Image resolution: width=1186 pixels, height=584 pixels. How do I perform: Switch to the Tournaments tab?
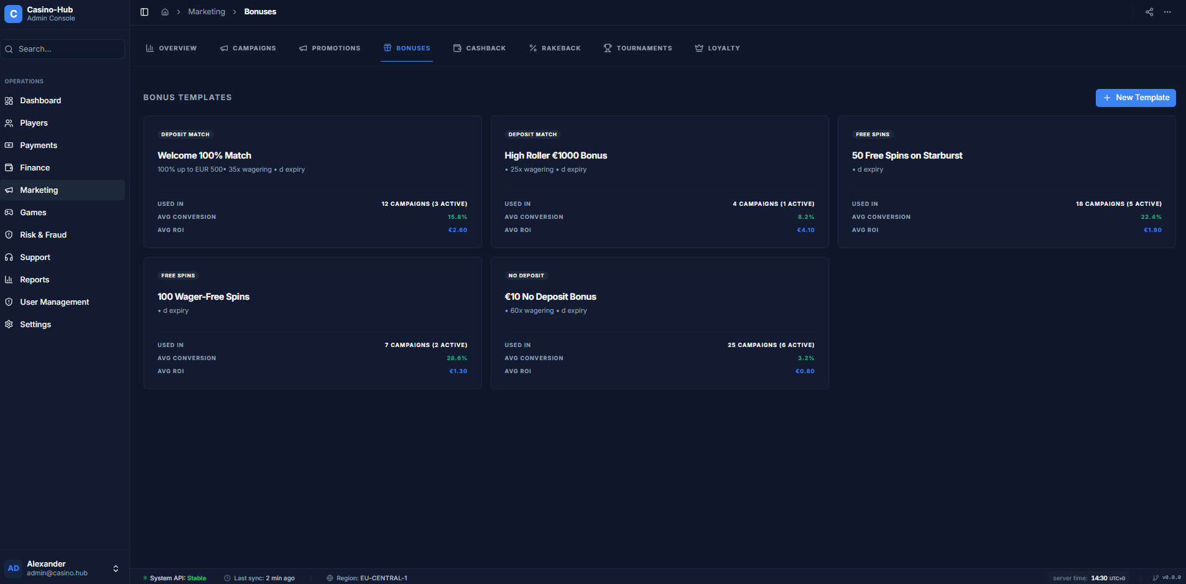[637, 48]
